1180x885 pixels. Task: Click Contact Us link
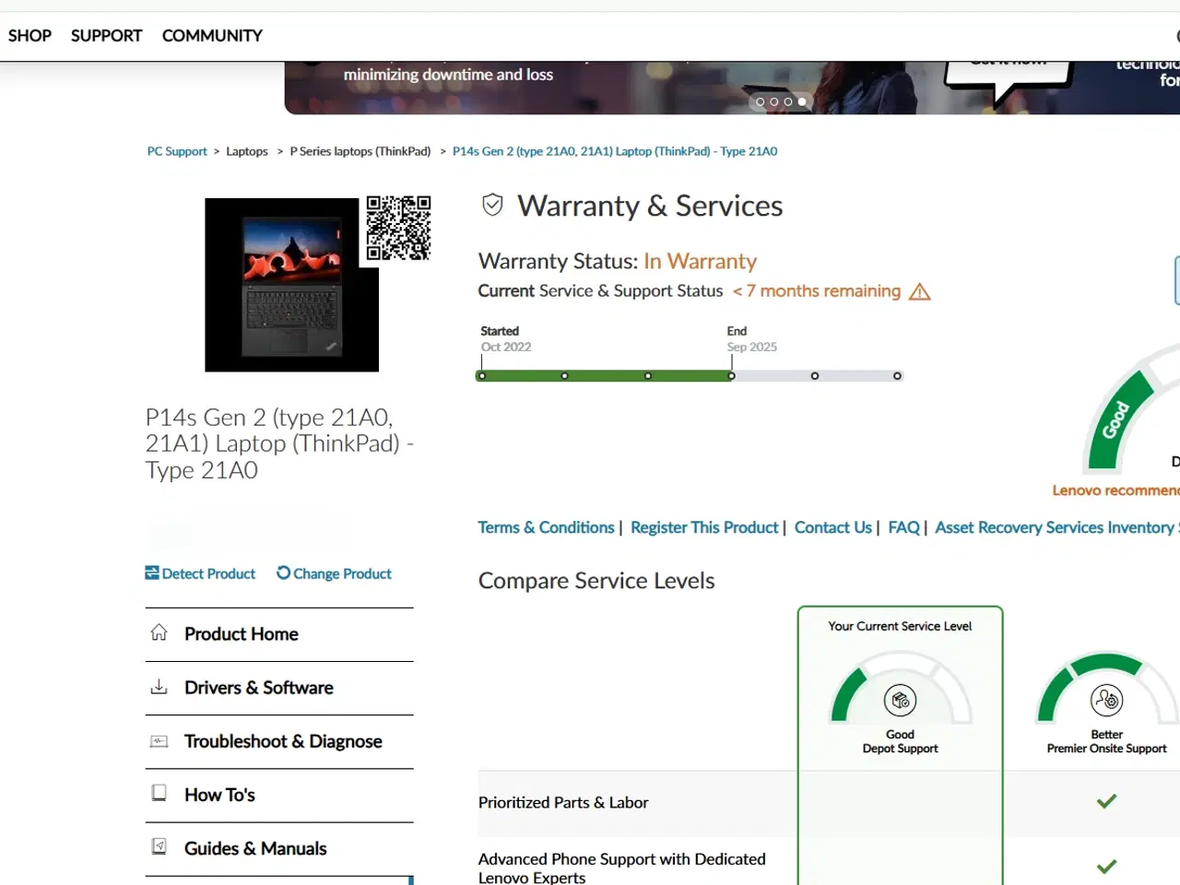[x=832, y=527]
